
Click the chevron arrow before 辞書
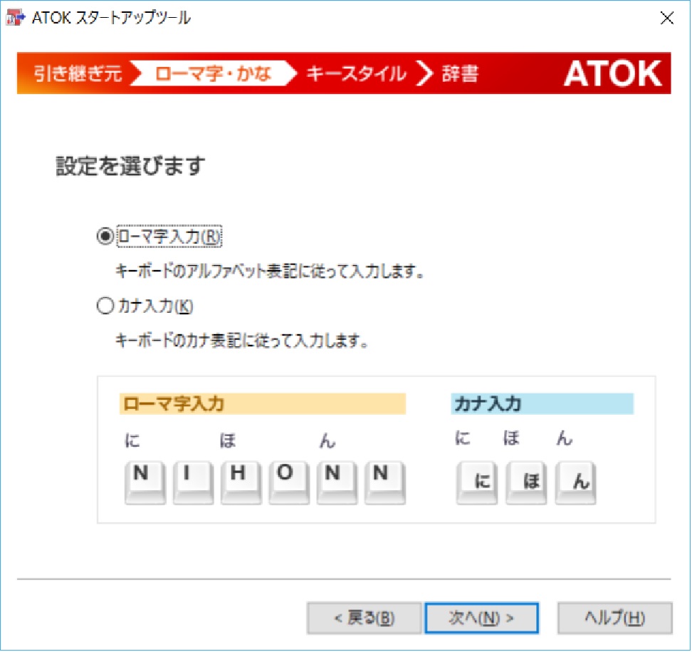pyautogui.click(x=424, y=73)
